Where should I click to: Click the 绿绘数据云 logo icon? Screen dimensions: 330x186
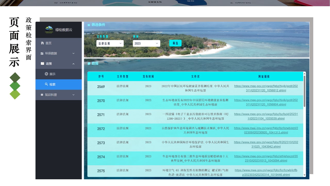[x=49, y=29]
